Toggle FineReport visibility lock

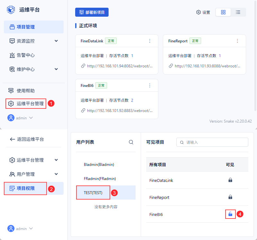coord(230,197)
